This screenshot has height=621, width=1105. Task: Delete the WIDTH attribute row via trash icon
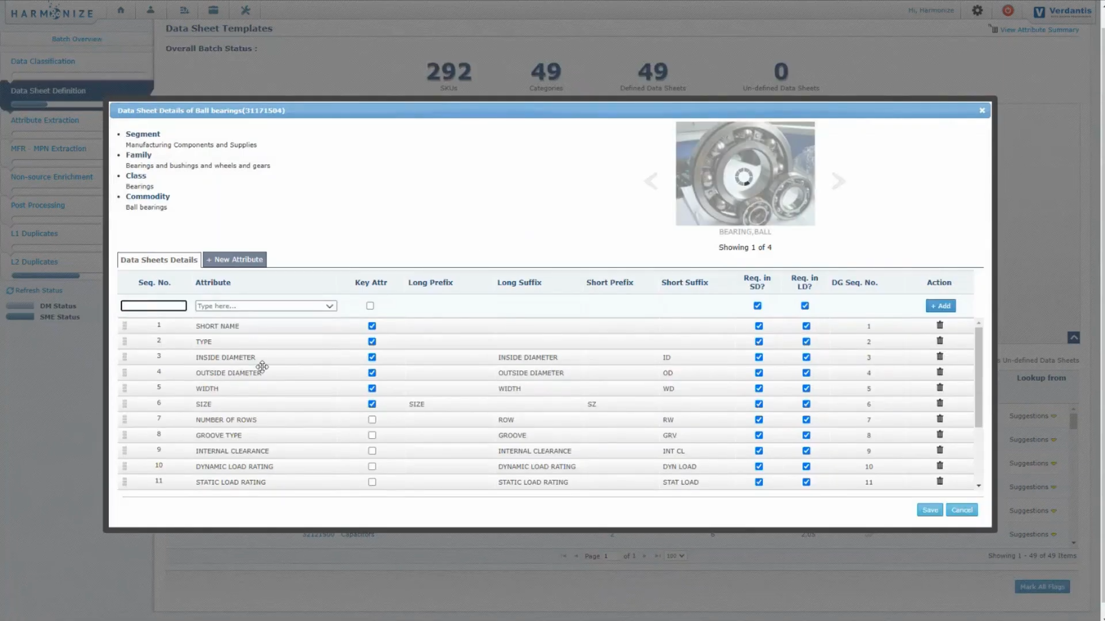pyautogui.click(x=940, y=387)
